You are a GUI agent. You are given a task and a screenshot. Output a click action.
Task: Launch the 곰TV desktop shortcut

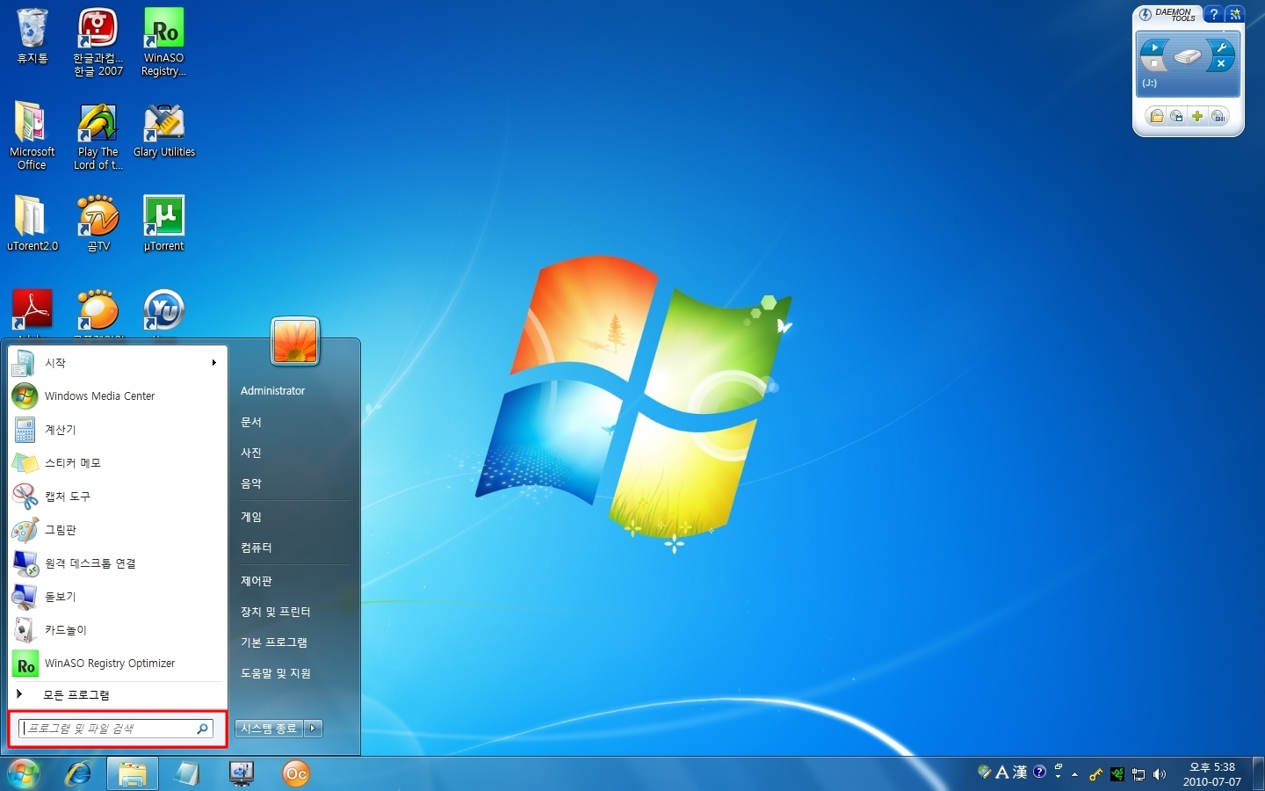[98, 223]
